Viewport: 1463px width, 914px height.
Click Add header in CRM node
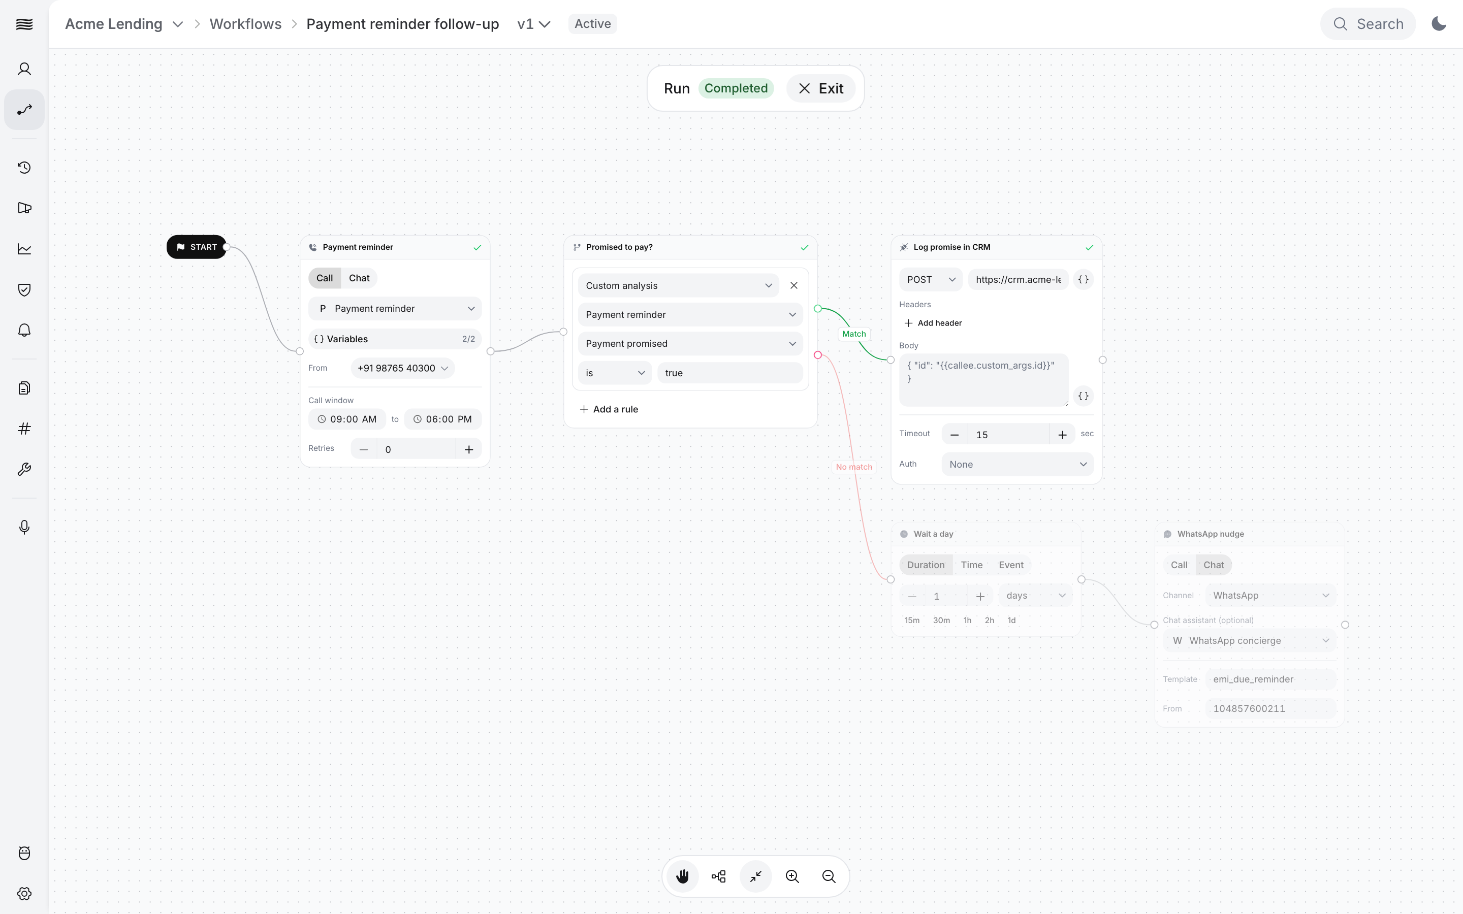coord(933,323)
